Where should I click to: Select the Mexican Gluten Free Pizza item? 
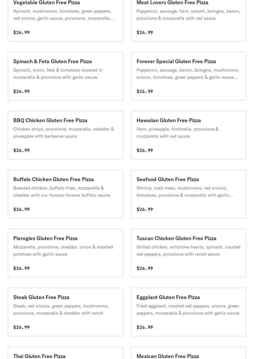click(168, 356)
